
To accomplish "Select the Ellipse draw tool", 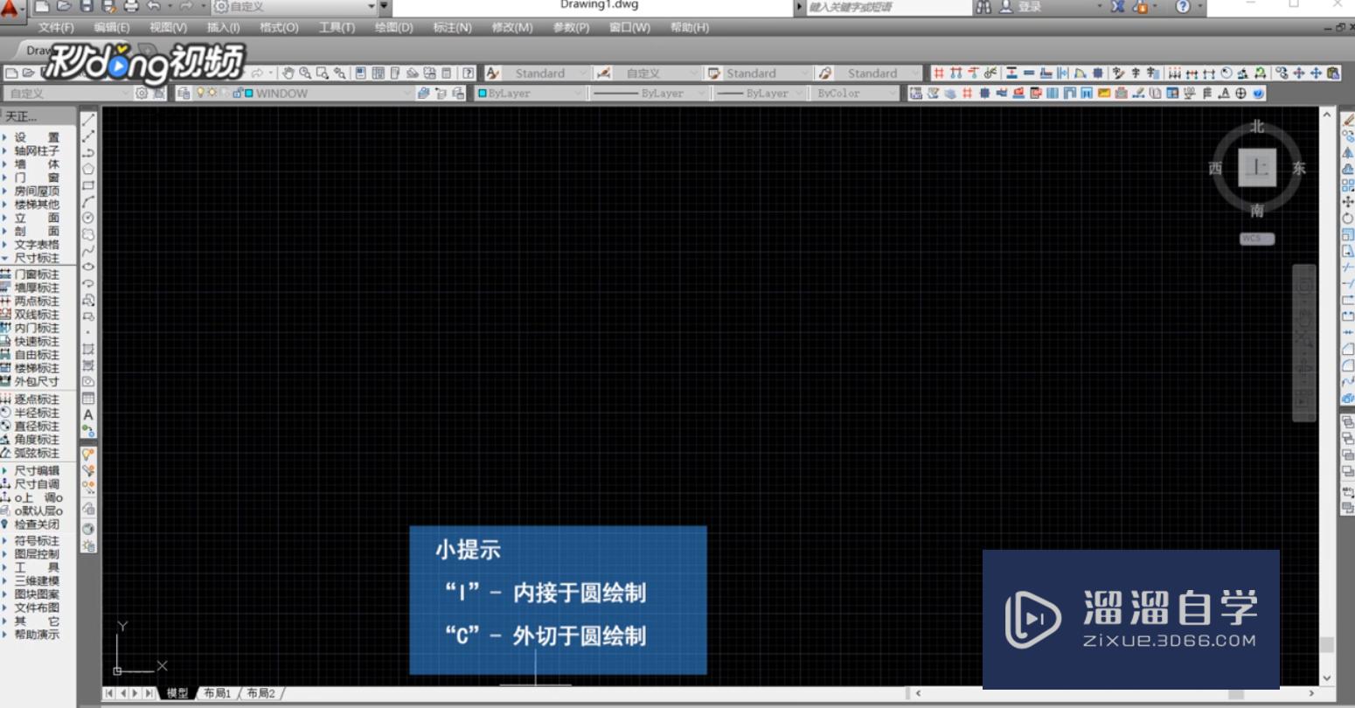I will point(88,267).
